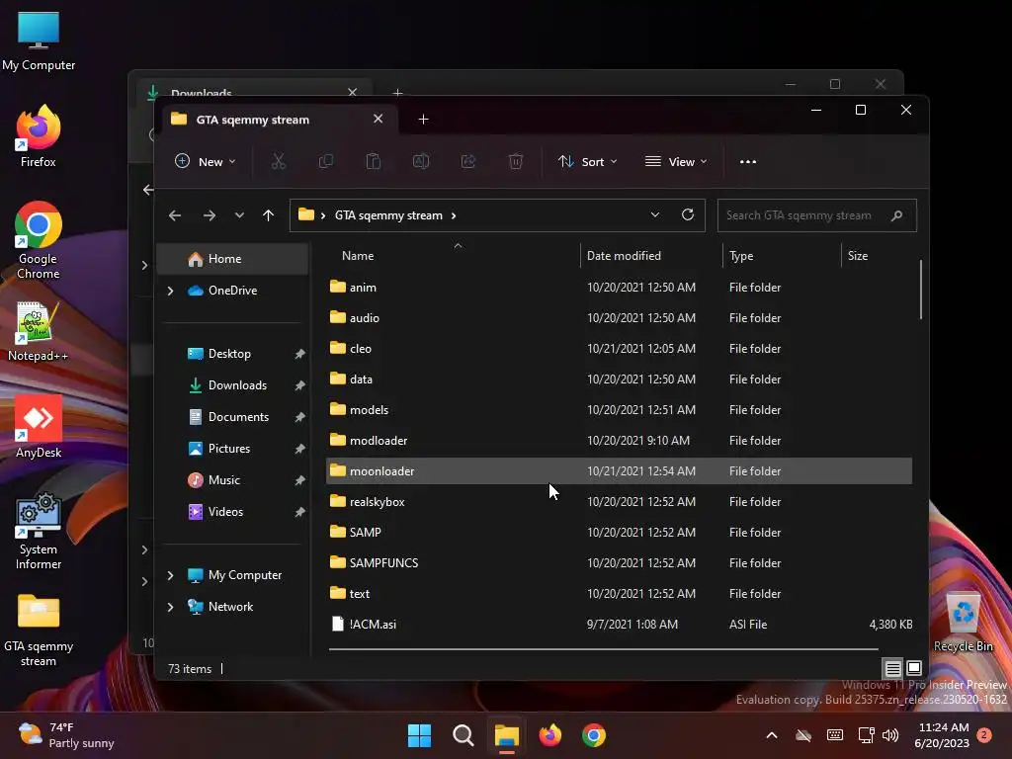Viewport: 1012px width, 759px height.
Task: Click the Paste clipboard icon
Action: [373, 161]
